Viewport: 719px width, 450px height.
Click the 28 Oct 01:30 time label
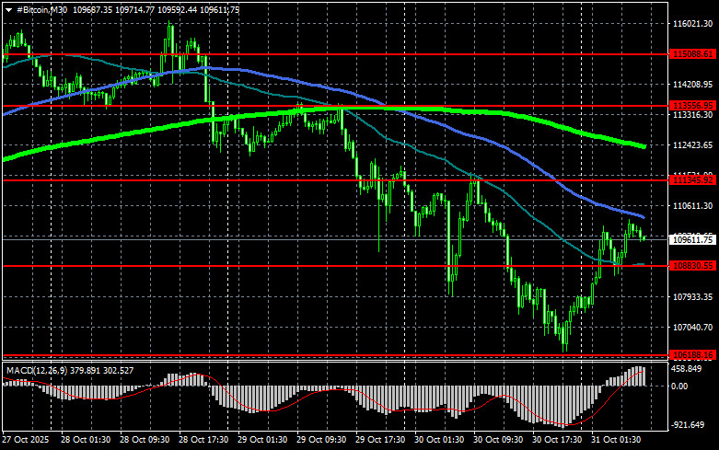tap(86, 440)
